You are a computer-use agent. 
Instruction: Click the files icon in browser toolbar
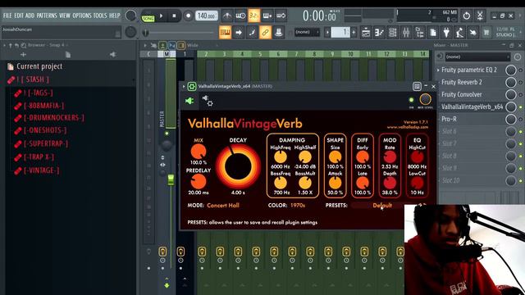[x=68, y=55]
